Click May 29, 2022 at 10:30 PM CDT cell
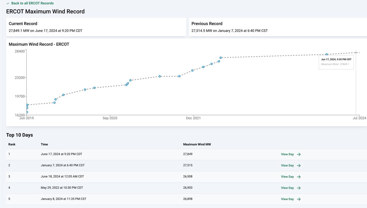This screenshot has height=208, width=367. (x=61, y=188)
